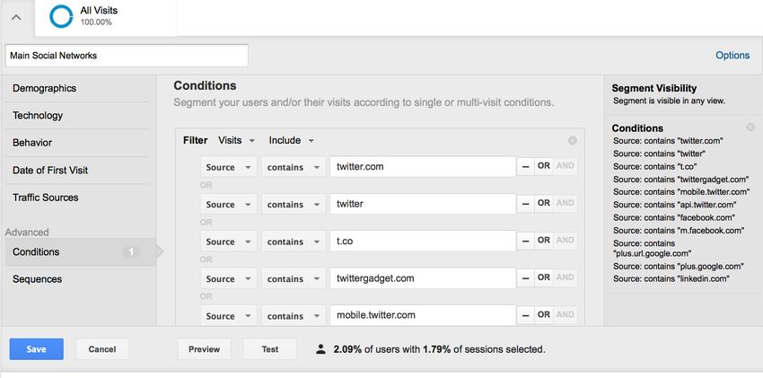Collapse the segment panel with up chevron
This screenshot has width=763, height=378.
point(16,18)
